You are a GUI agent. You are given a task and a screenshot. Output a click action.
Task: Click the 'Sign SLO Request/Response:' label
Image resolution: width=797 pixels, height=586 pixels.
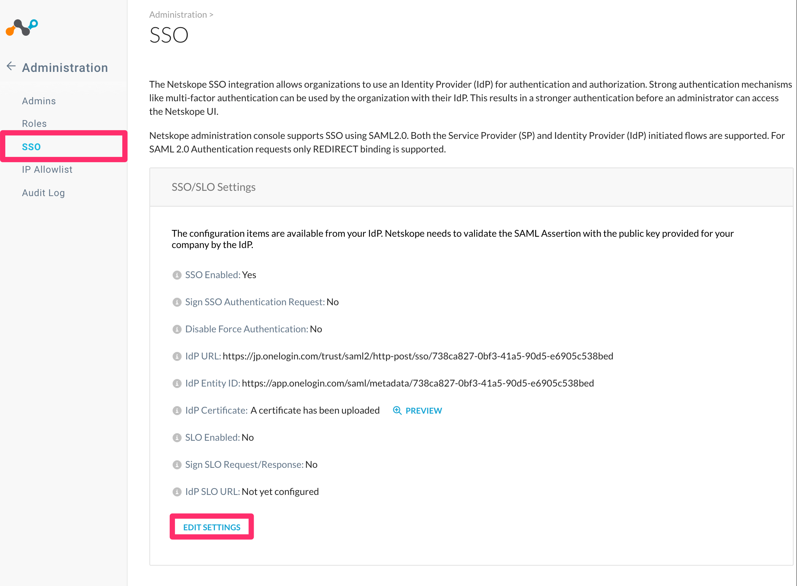pos(244,464)
